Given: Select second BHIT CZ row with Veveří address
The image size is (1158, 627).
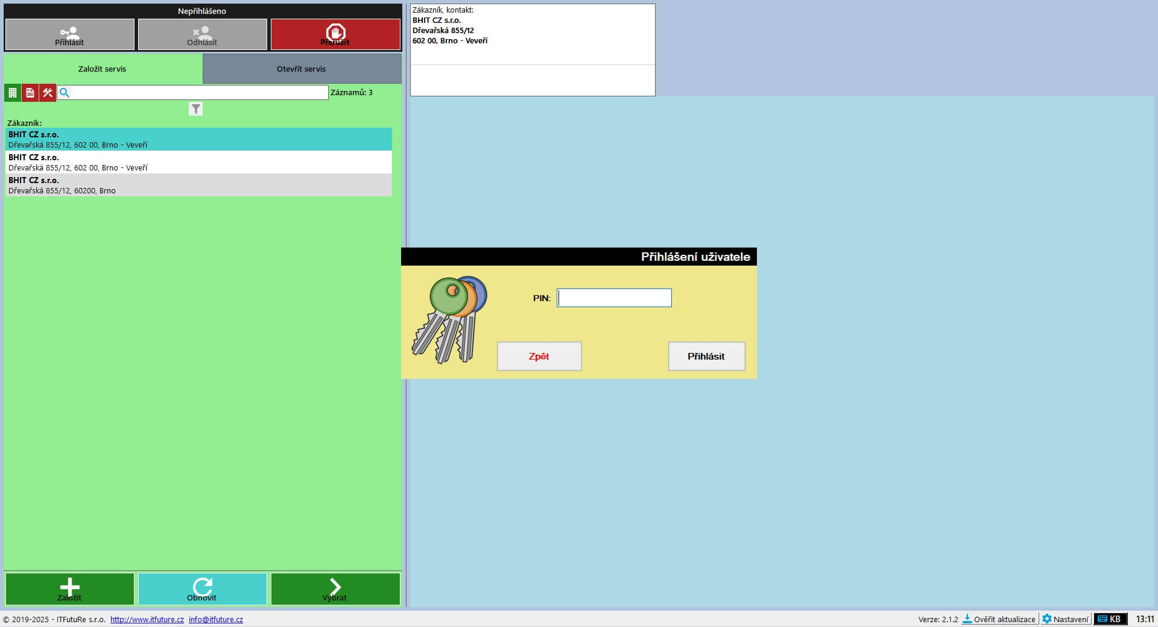Looking at the screenshot, I should 199,162.
